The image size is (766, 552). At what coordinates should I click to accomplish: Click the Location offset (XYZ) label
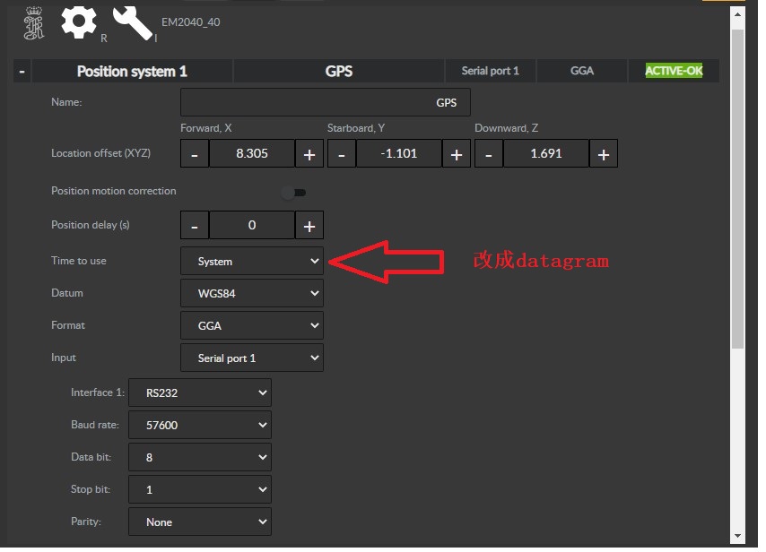pyautogui.click(x=100, y=153)
